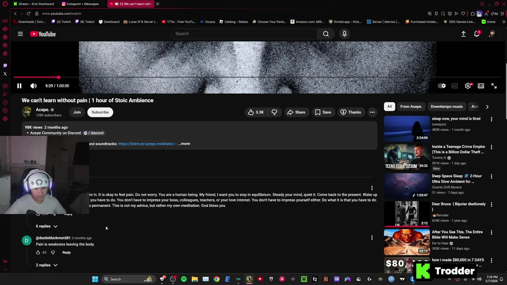Open Twitch in the Opera sidebar
The height and width of the screenshot is (285, 507).
click(x=5, y=65)
